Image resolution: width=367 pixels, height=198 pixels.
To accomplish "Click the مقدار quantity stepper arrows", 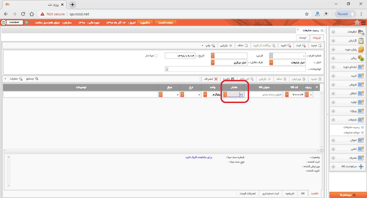I will click(x=225, y=95).
